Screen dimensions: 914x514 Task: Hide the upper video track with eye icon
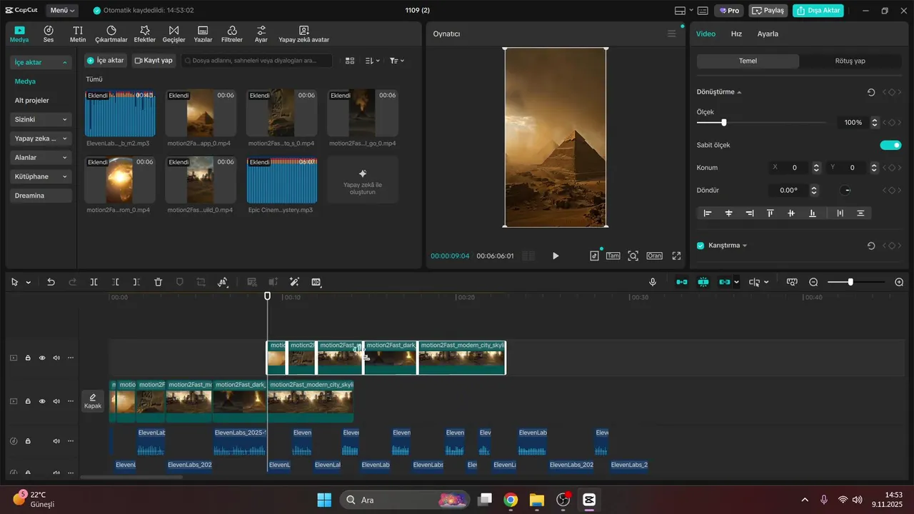pyautogui.click(x=42, y=358)
